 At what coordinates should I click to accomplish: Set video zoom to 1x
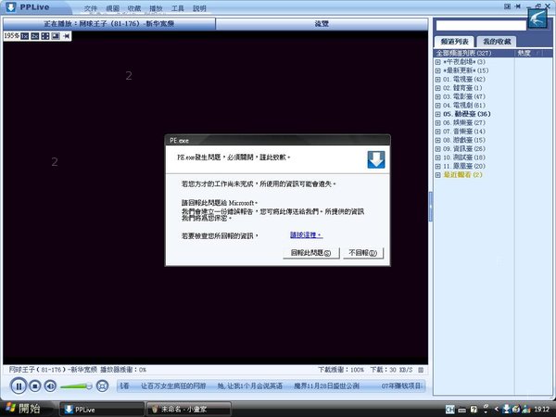(24, 36)
